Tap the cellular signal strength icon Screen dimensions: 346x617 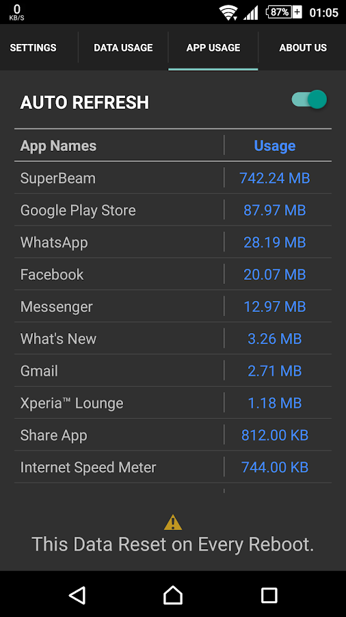(251, 12)
